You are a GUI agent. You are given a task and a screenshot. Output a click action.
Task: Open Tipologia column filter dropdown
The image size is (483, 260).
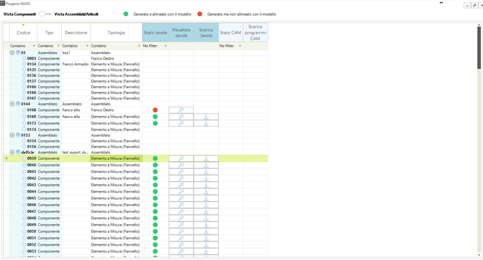coord(139,46)
